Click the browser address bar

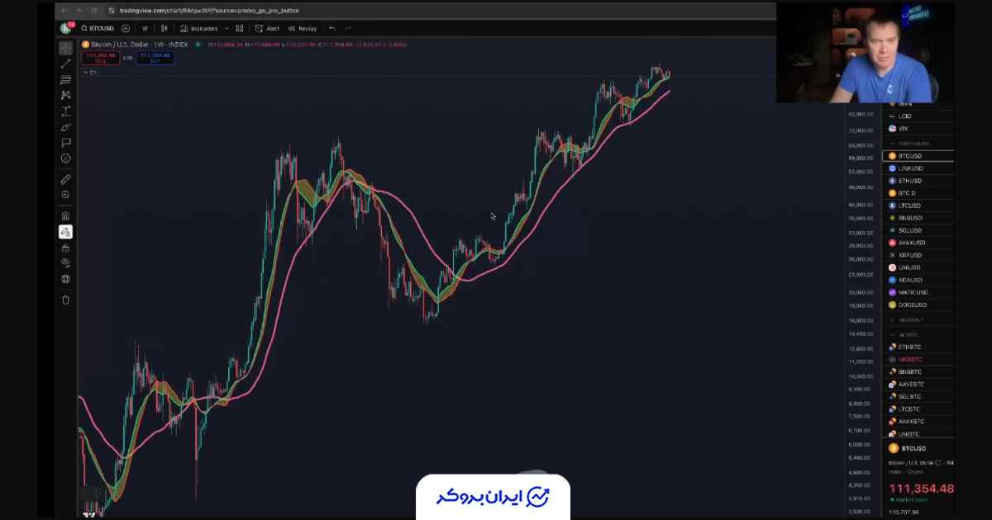click(x=207, y=10)
